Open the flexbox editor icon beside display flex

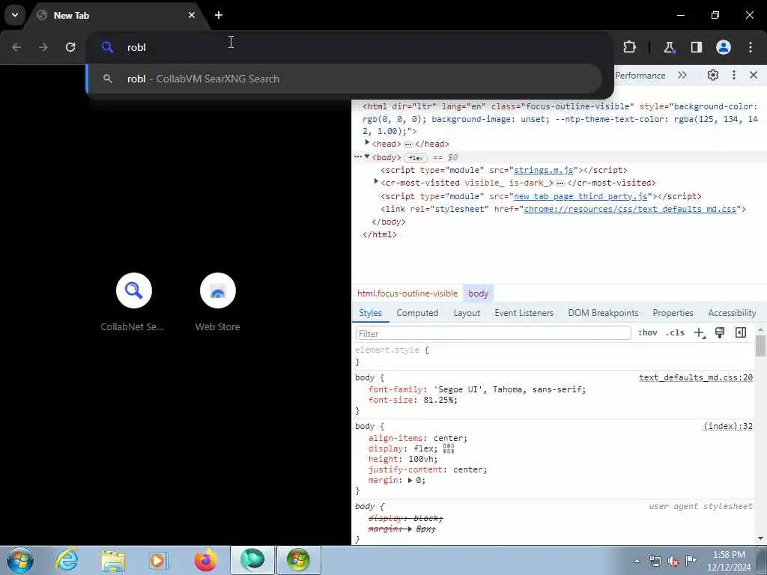pyautogui.click(x=449, y=448)
